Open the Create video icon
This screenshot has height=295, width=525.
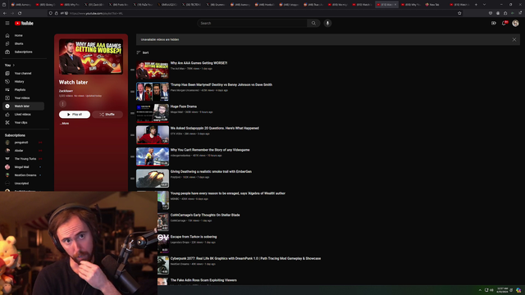494,23
